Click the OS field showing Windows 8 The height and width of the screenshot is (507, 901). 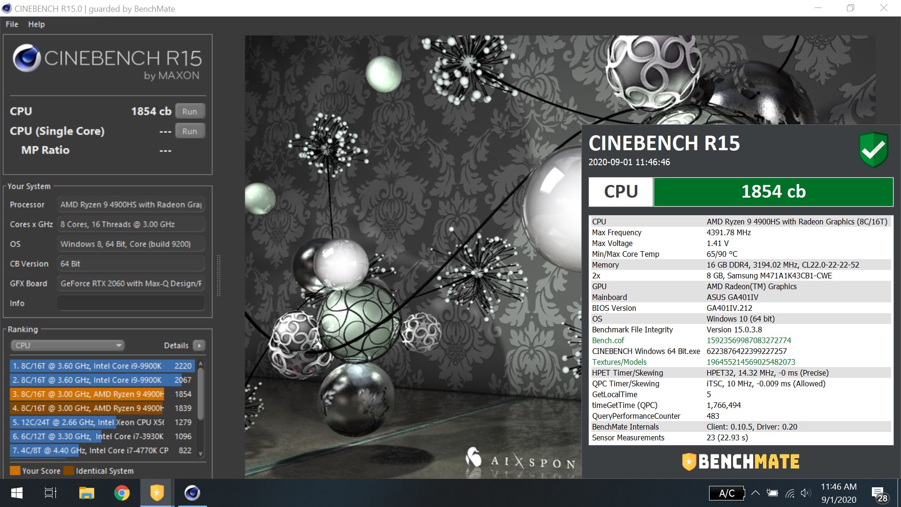pos(131,244)
